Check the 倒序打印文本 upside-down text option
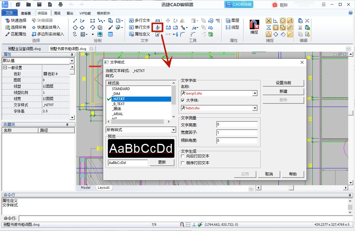The image size is (355, 231). [x=183, y=163]
